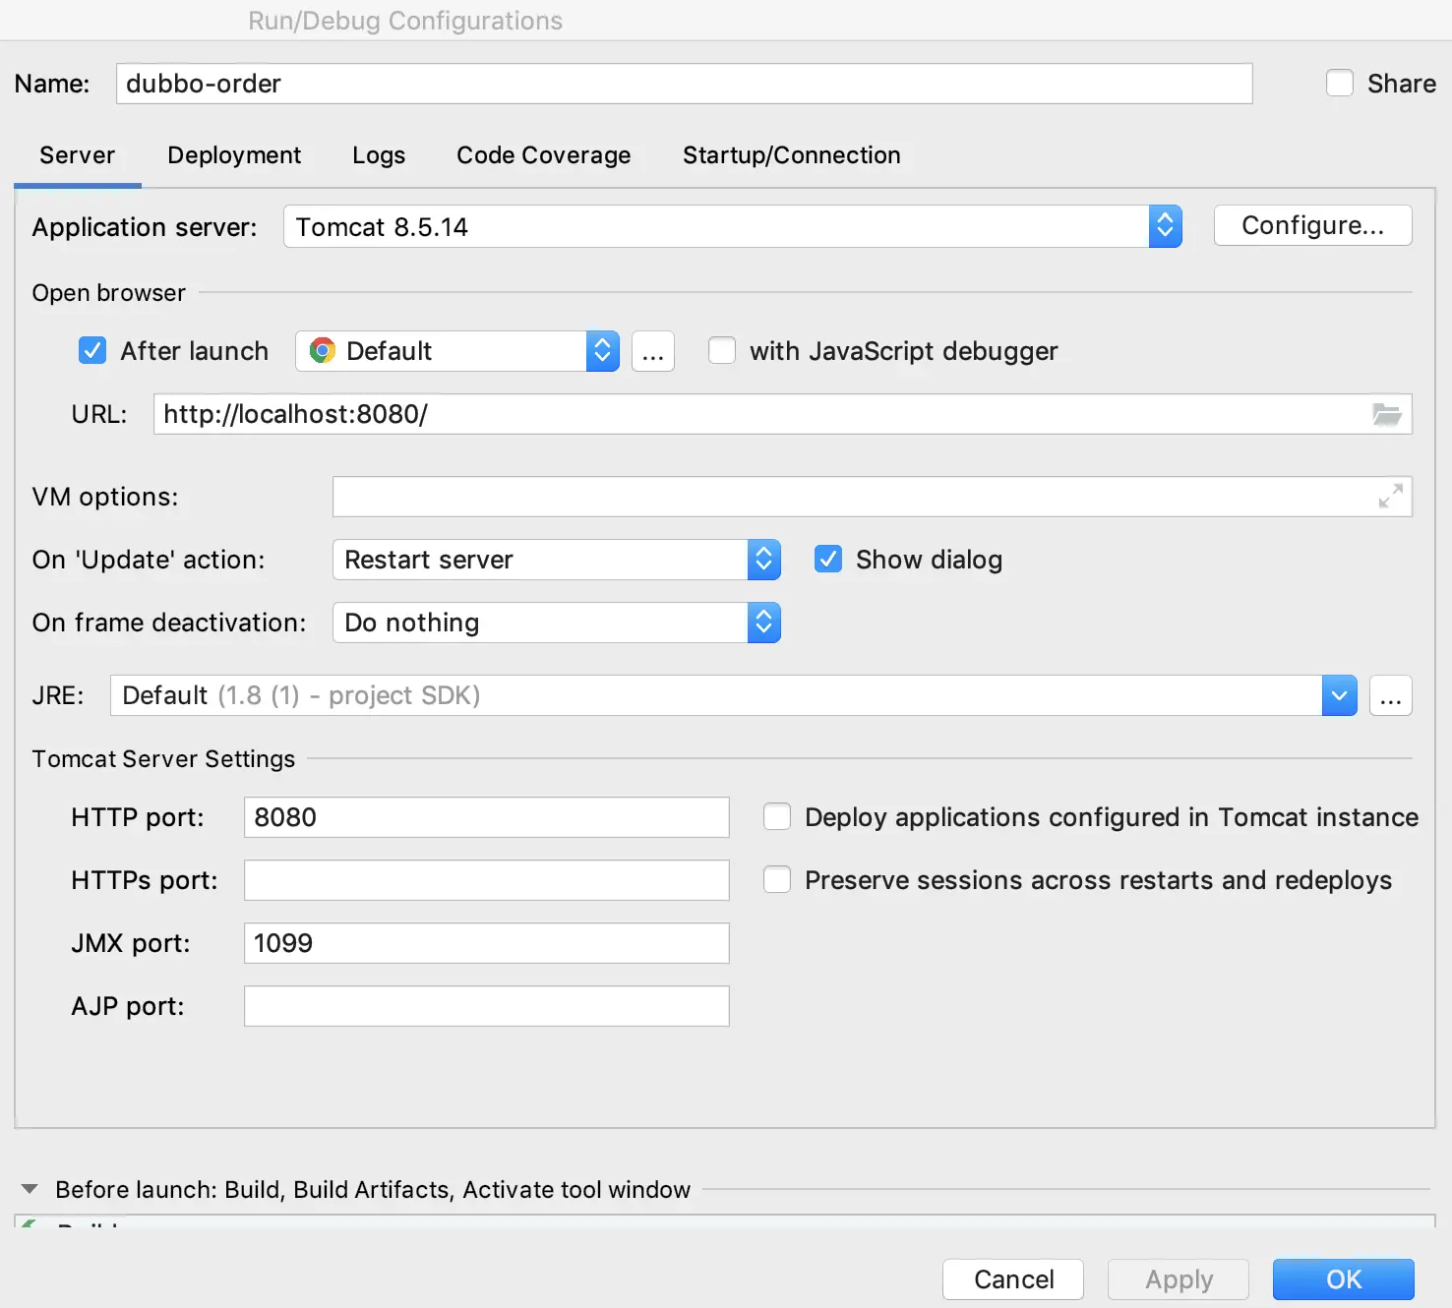1452x1308 pixels.
Task: Open On 'Update' action dropdown
Action: tap(763, 560)
